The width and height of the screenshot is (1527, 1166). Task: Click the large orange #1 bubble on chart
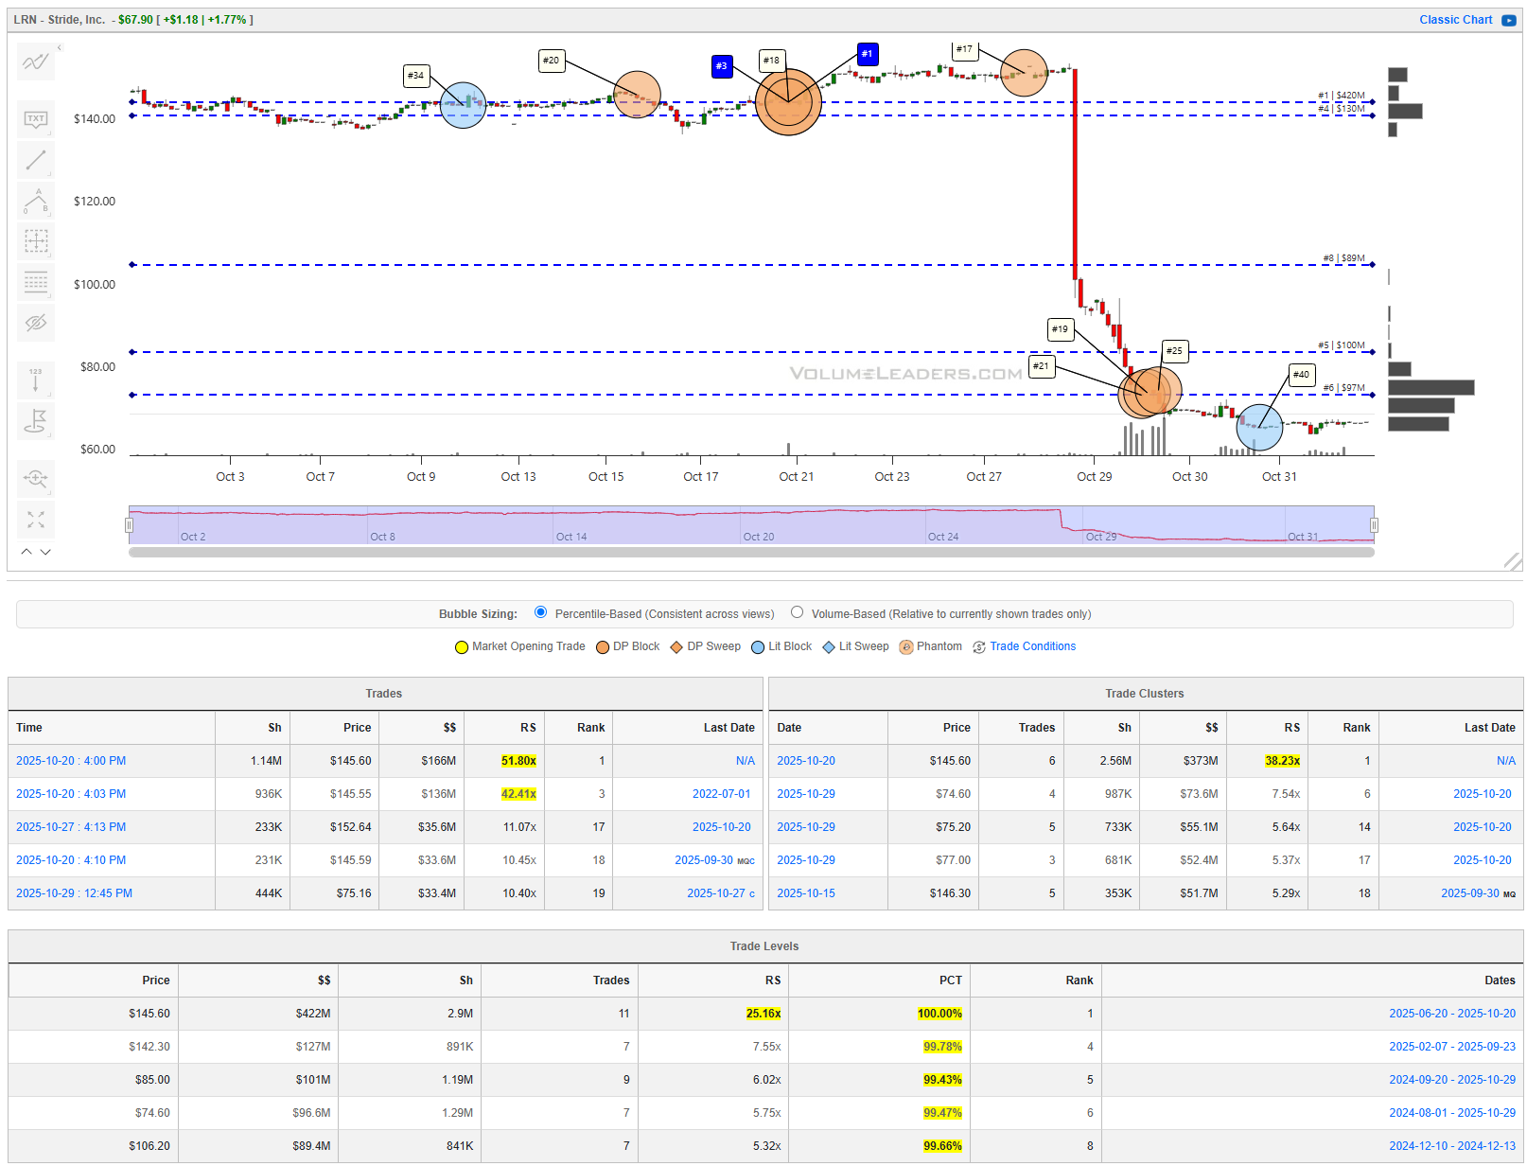coord(788,102)
